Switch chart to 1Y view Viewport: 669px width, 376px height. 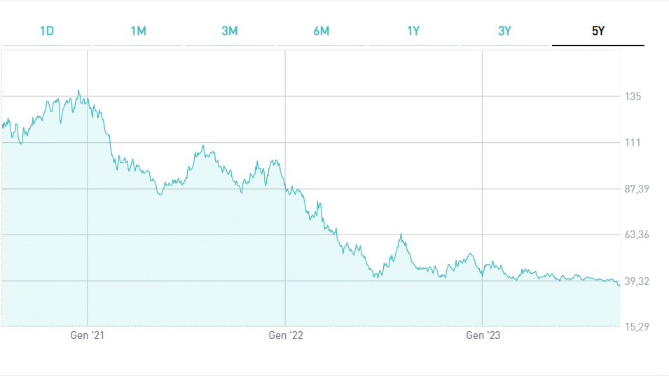[413, 31]
